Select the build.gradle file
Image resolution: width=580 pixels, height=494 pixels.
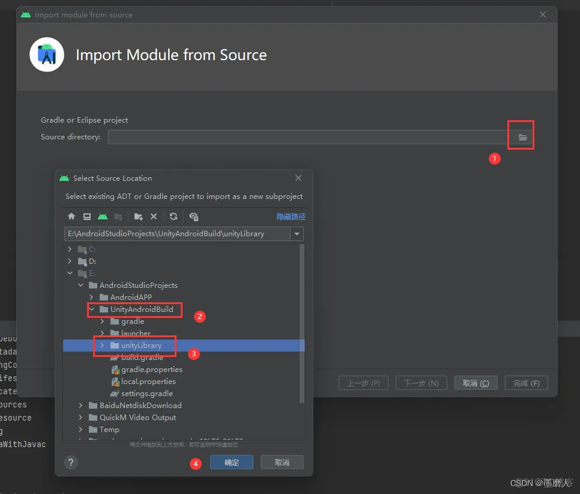(142, 358)
